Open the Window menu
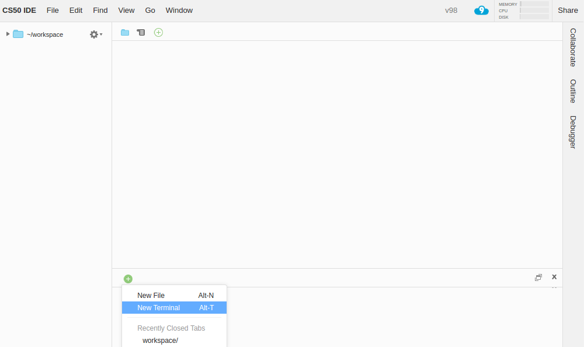584x347 pixels. point(179,11)
